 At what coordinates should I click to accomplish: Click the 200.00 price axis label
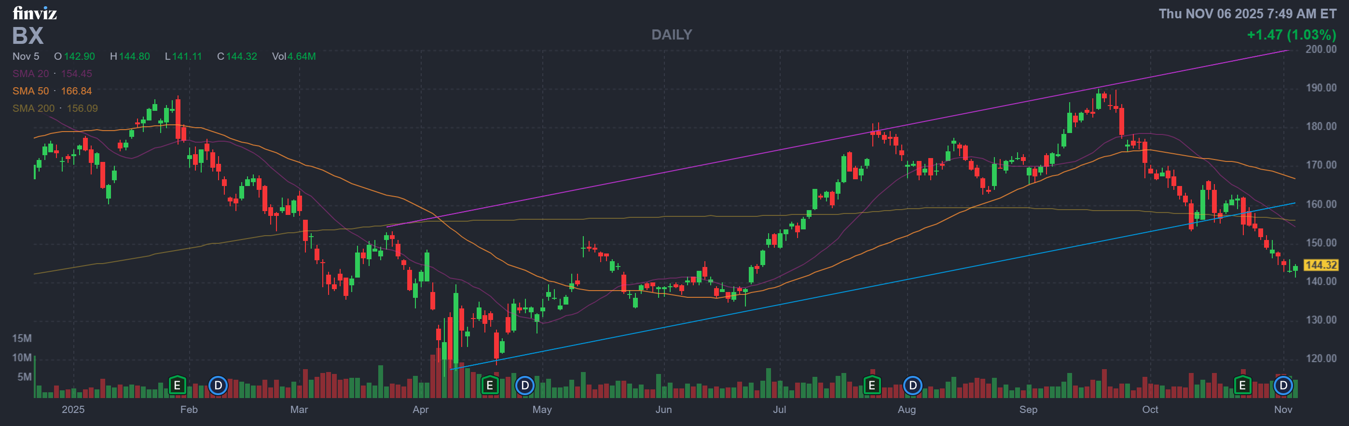(1321, 49)
